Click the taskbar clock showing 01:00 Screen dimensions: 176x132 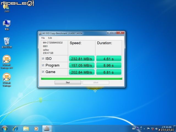(x=166, y=127)
